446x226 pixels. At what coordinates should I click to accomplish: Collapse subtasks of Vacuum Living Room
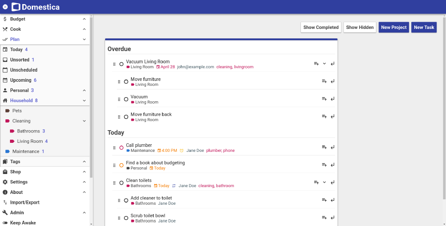(325, 64)
